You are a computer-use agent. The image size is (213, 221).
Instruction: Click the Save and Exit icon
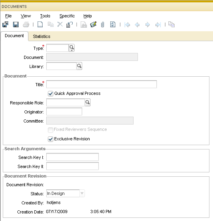point(6,25)
